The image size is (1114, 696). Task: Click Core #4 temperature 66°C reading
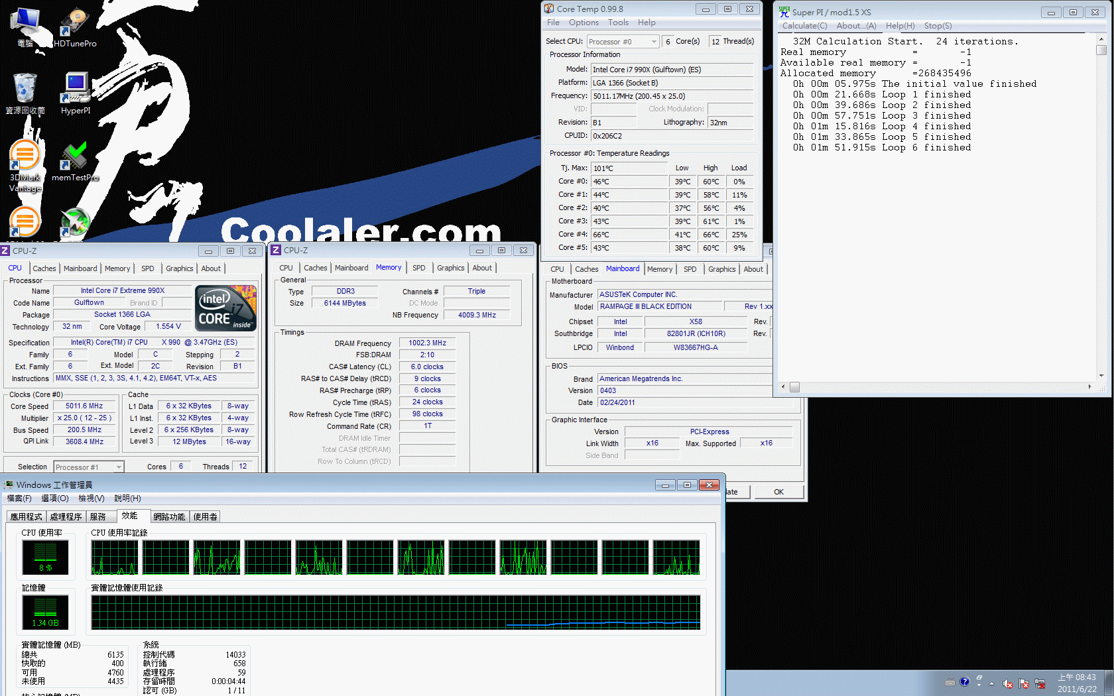pyautogui.click(x=629, y=234)
